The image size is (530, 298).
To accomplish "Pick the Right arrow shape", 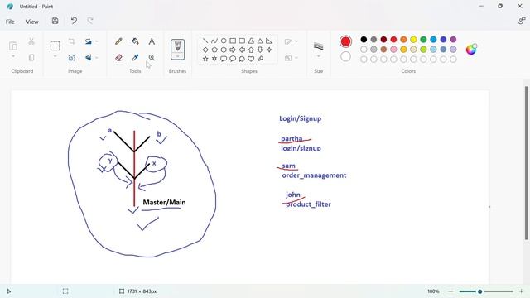I will 233,50.
